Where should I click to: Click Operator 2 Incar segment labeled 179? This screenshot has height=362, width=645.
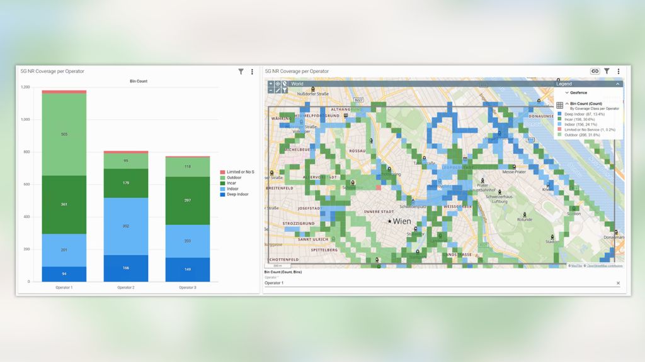click(126, 183)
